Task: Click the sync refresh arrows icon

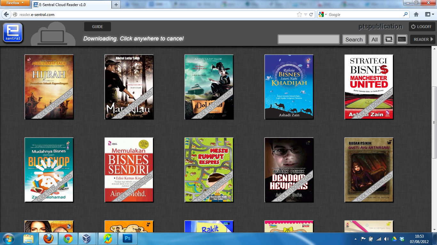Action: [x=389, y=40]
